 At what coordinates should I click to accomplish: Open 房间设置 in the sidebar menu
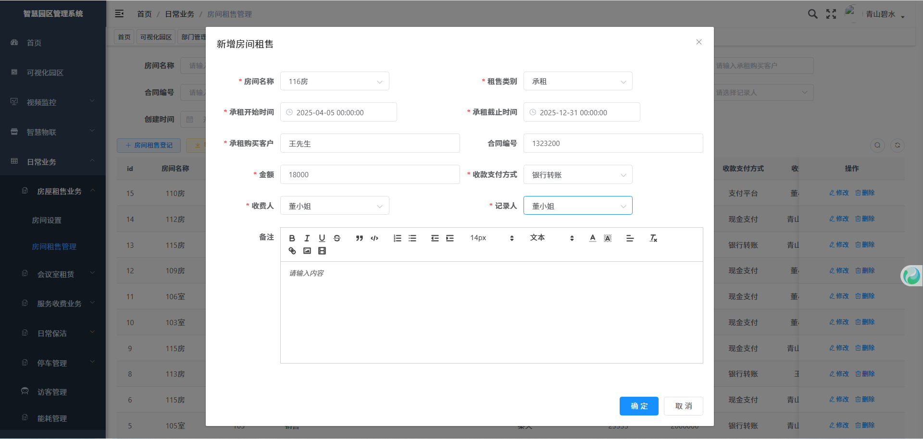(x=47, y=220)
